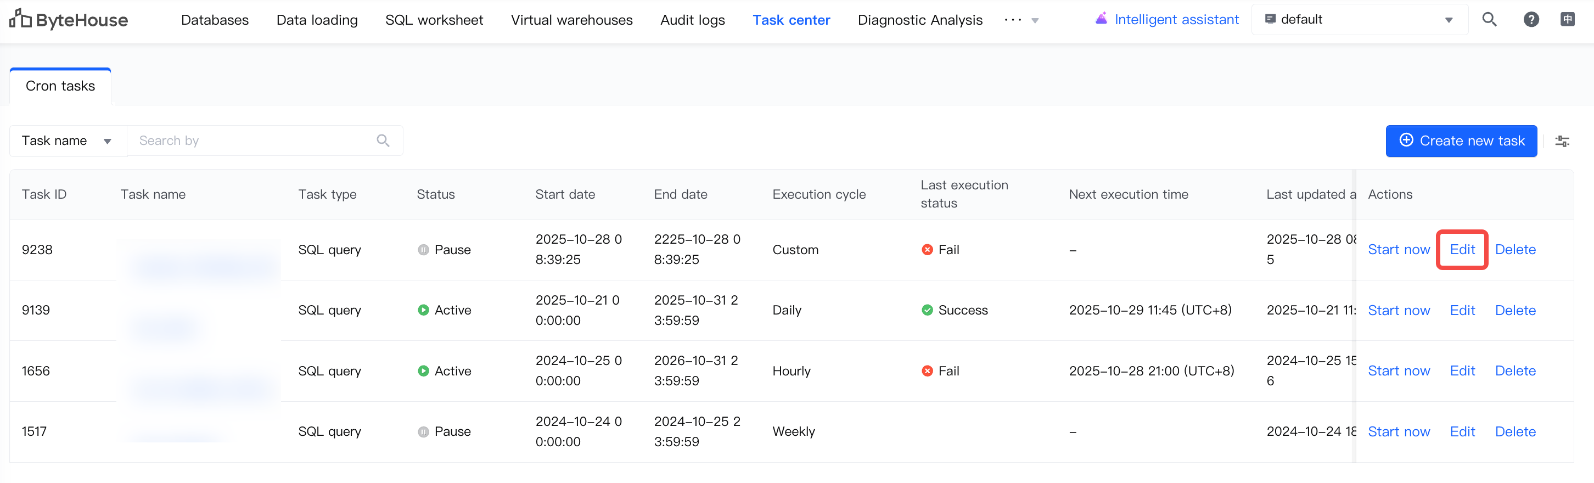Go to Virtual warehouses page
The height and width of the screenshot is (483, 1594).
571,20
